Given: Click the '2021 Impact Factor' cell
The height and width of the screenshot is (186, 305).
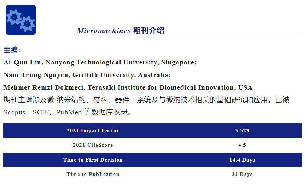Looking at the screenshot, I should [93, 130].
